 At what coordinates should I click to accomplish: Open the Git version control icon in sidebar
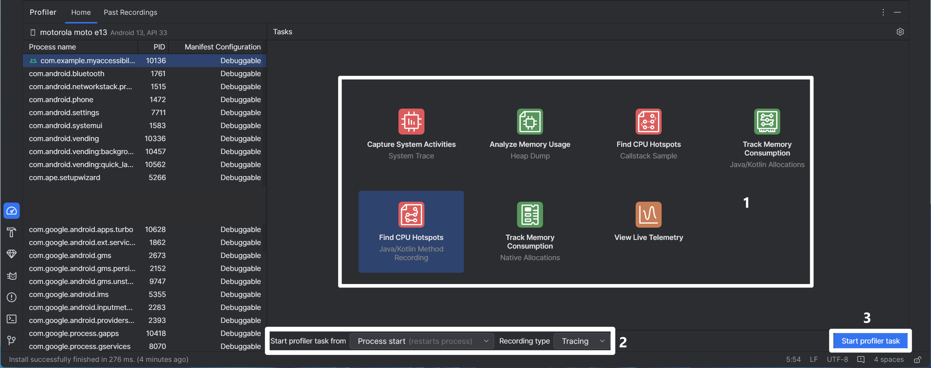(x=12, y=340)
